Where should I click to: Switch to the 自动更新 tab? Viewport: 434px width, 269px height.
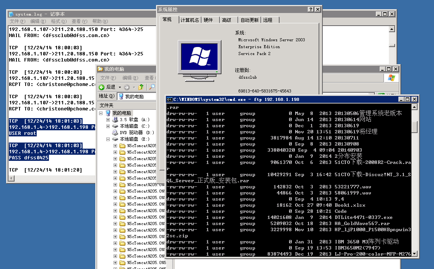(250, 20)
